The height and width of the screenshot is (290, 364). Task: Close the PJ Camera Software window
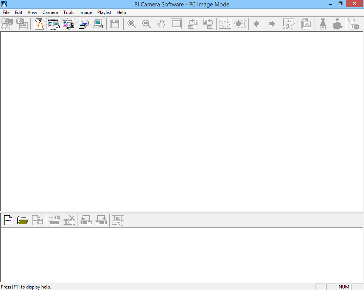pyautogui.click(x=355, y=4)
